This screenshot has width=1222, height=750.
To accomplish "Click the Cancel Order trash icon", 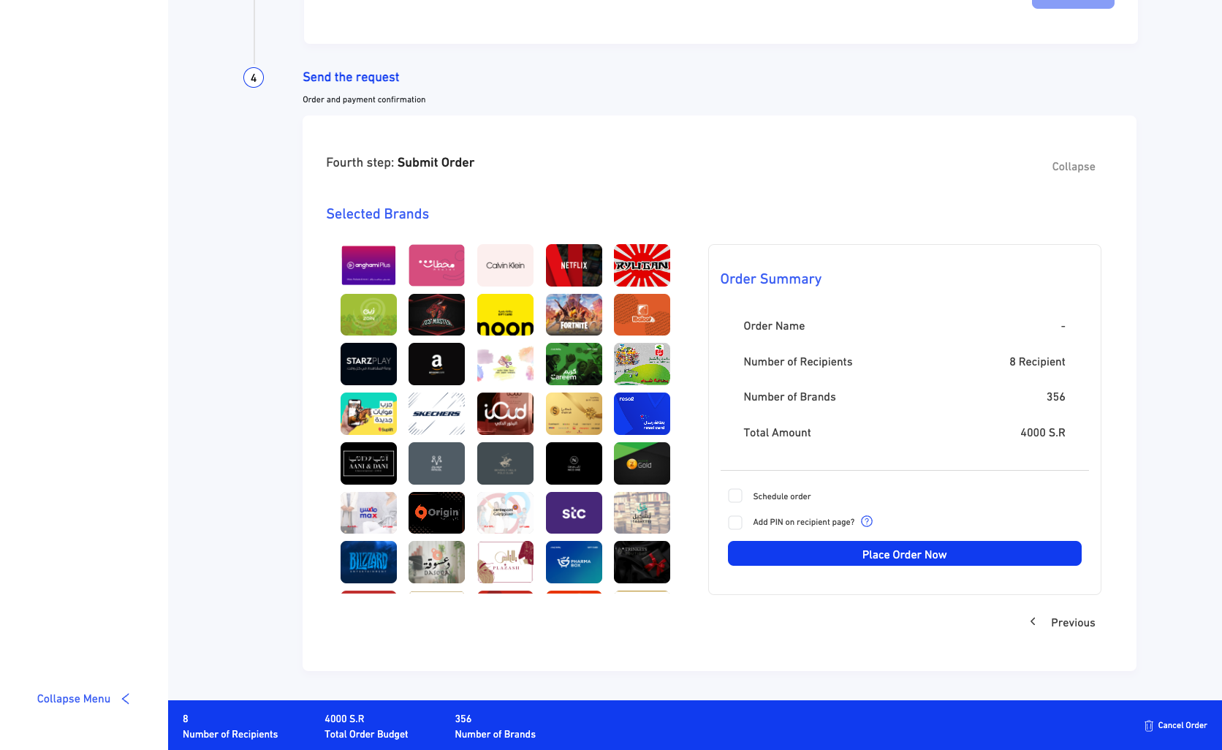I will pos(1149,726).
